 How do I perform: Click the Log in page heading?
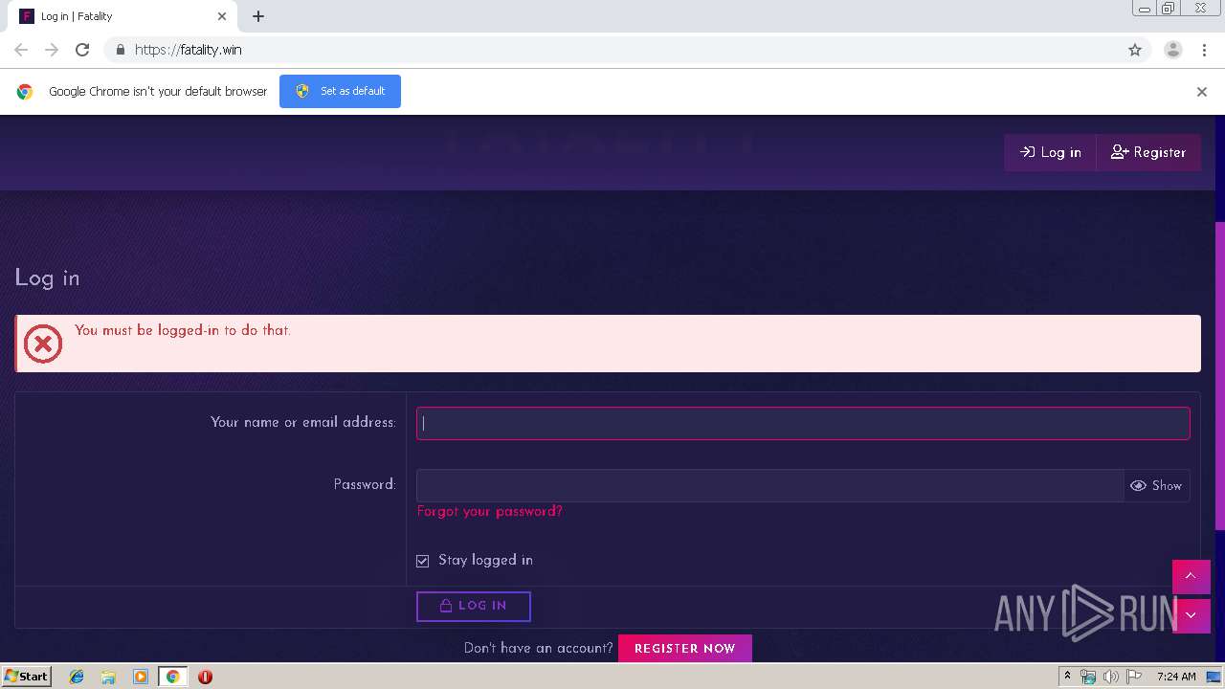[x=47, y=278]
